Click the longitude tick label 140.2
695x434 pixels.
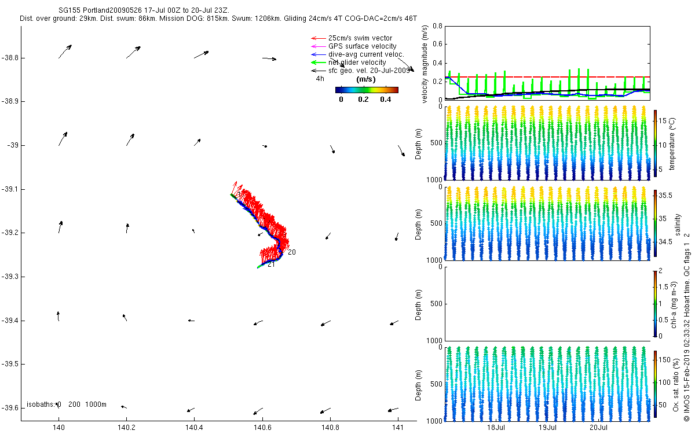(126, 427)
